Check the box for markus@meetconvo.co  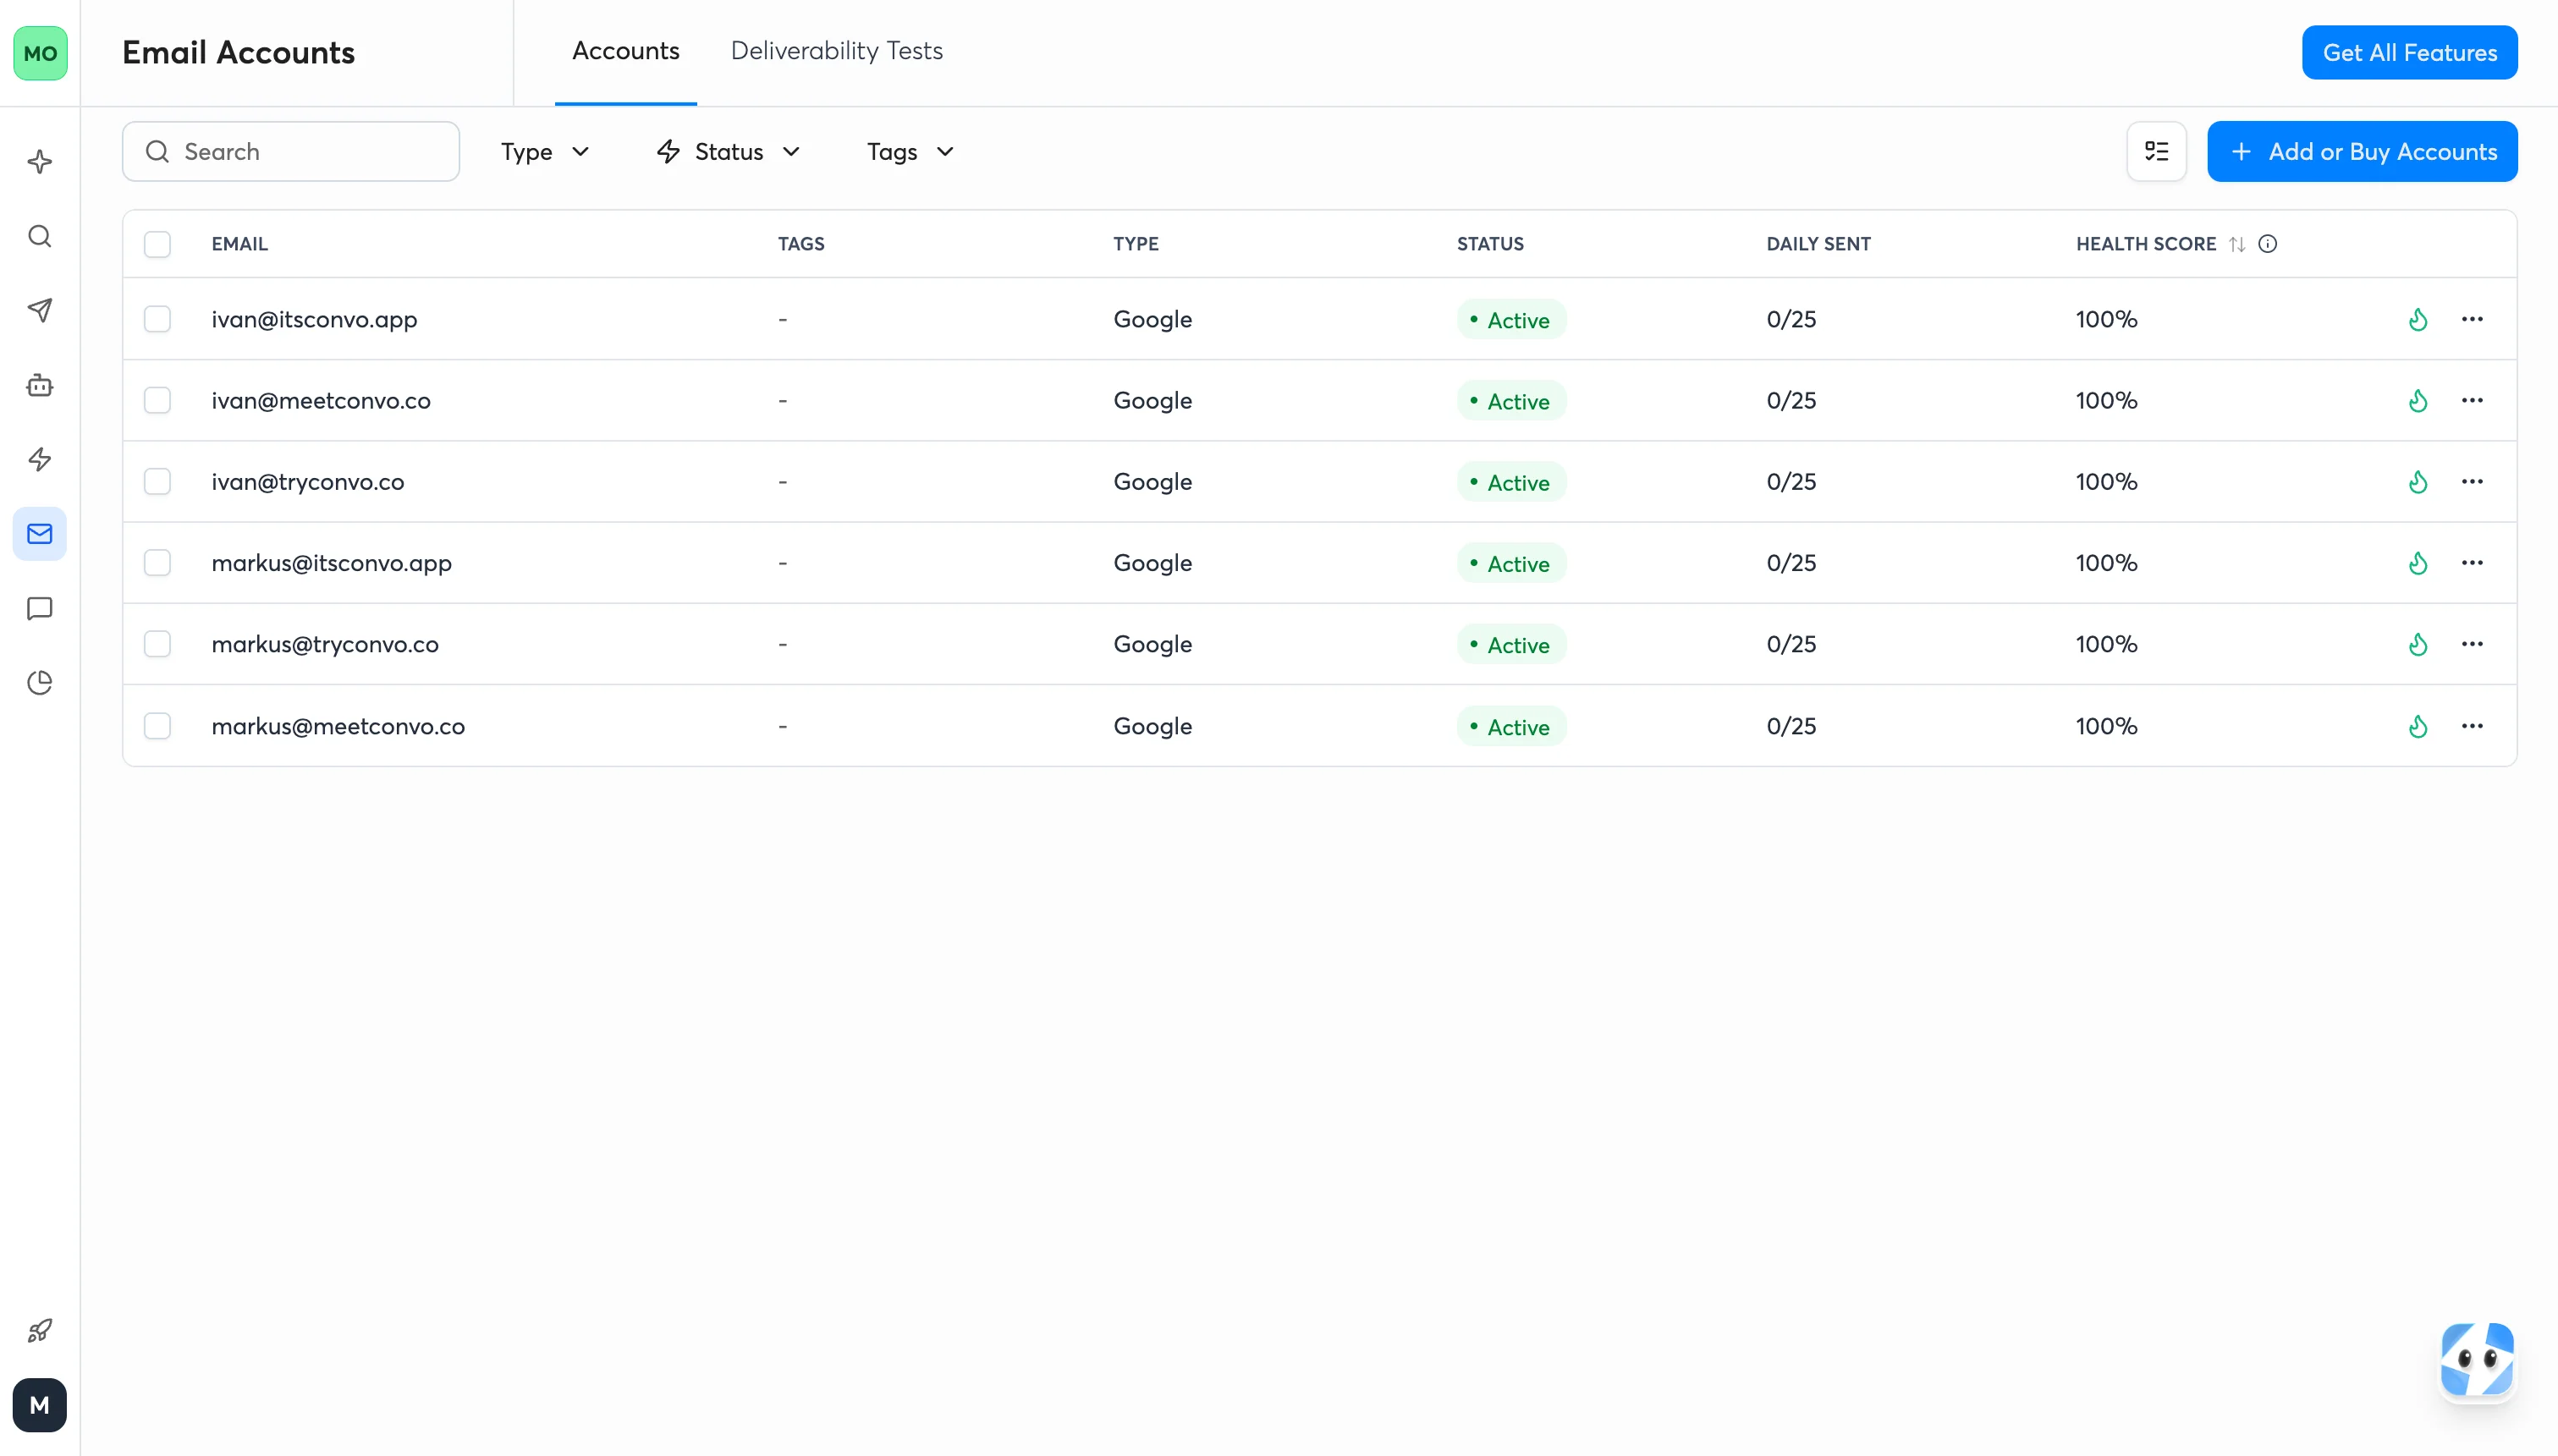click(157, 726)
